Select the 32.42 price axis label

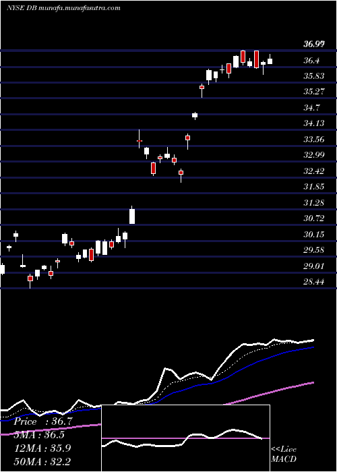coord(313,171)
